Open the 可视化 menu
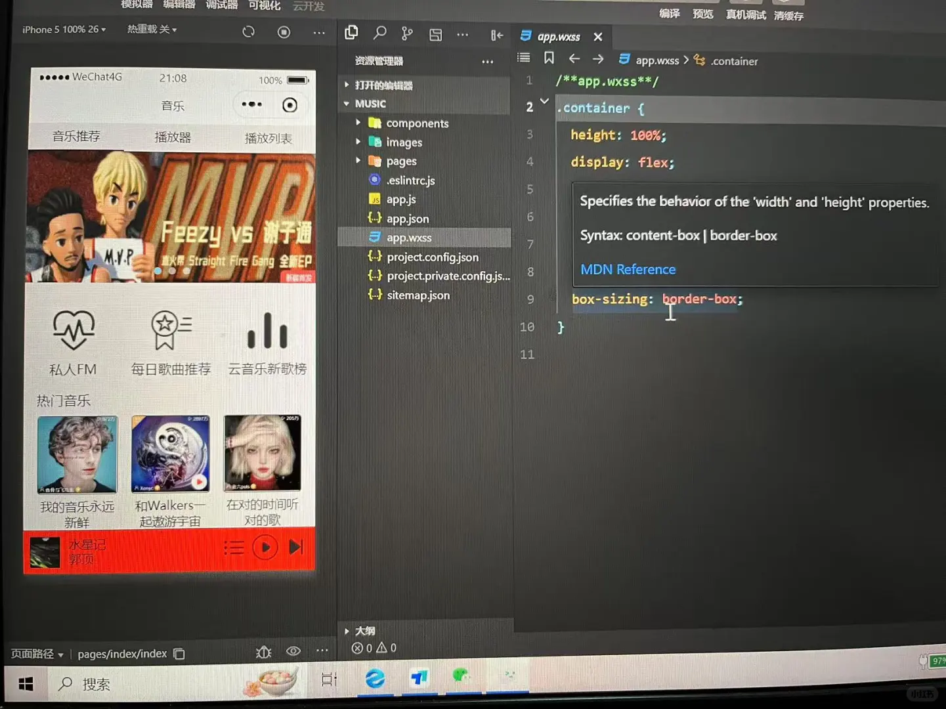946x709 pixels. 265,6
